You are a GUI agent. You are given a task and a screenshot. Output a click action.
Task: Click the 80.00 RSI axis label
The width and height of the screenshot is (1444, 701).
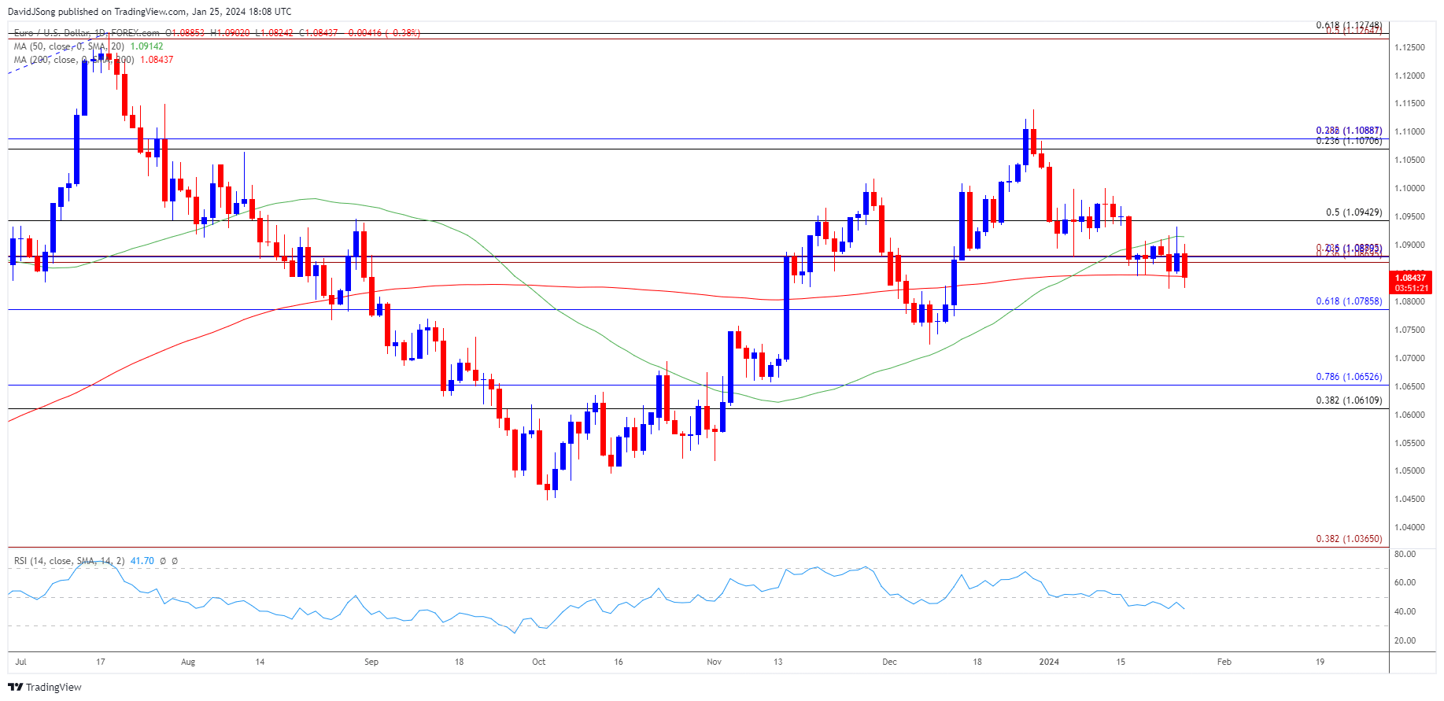tap(1405, 555)
